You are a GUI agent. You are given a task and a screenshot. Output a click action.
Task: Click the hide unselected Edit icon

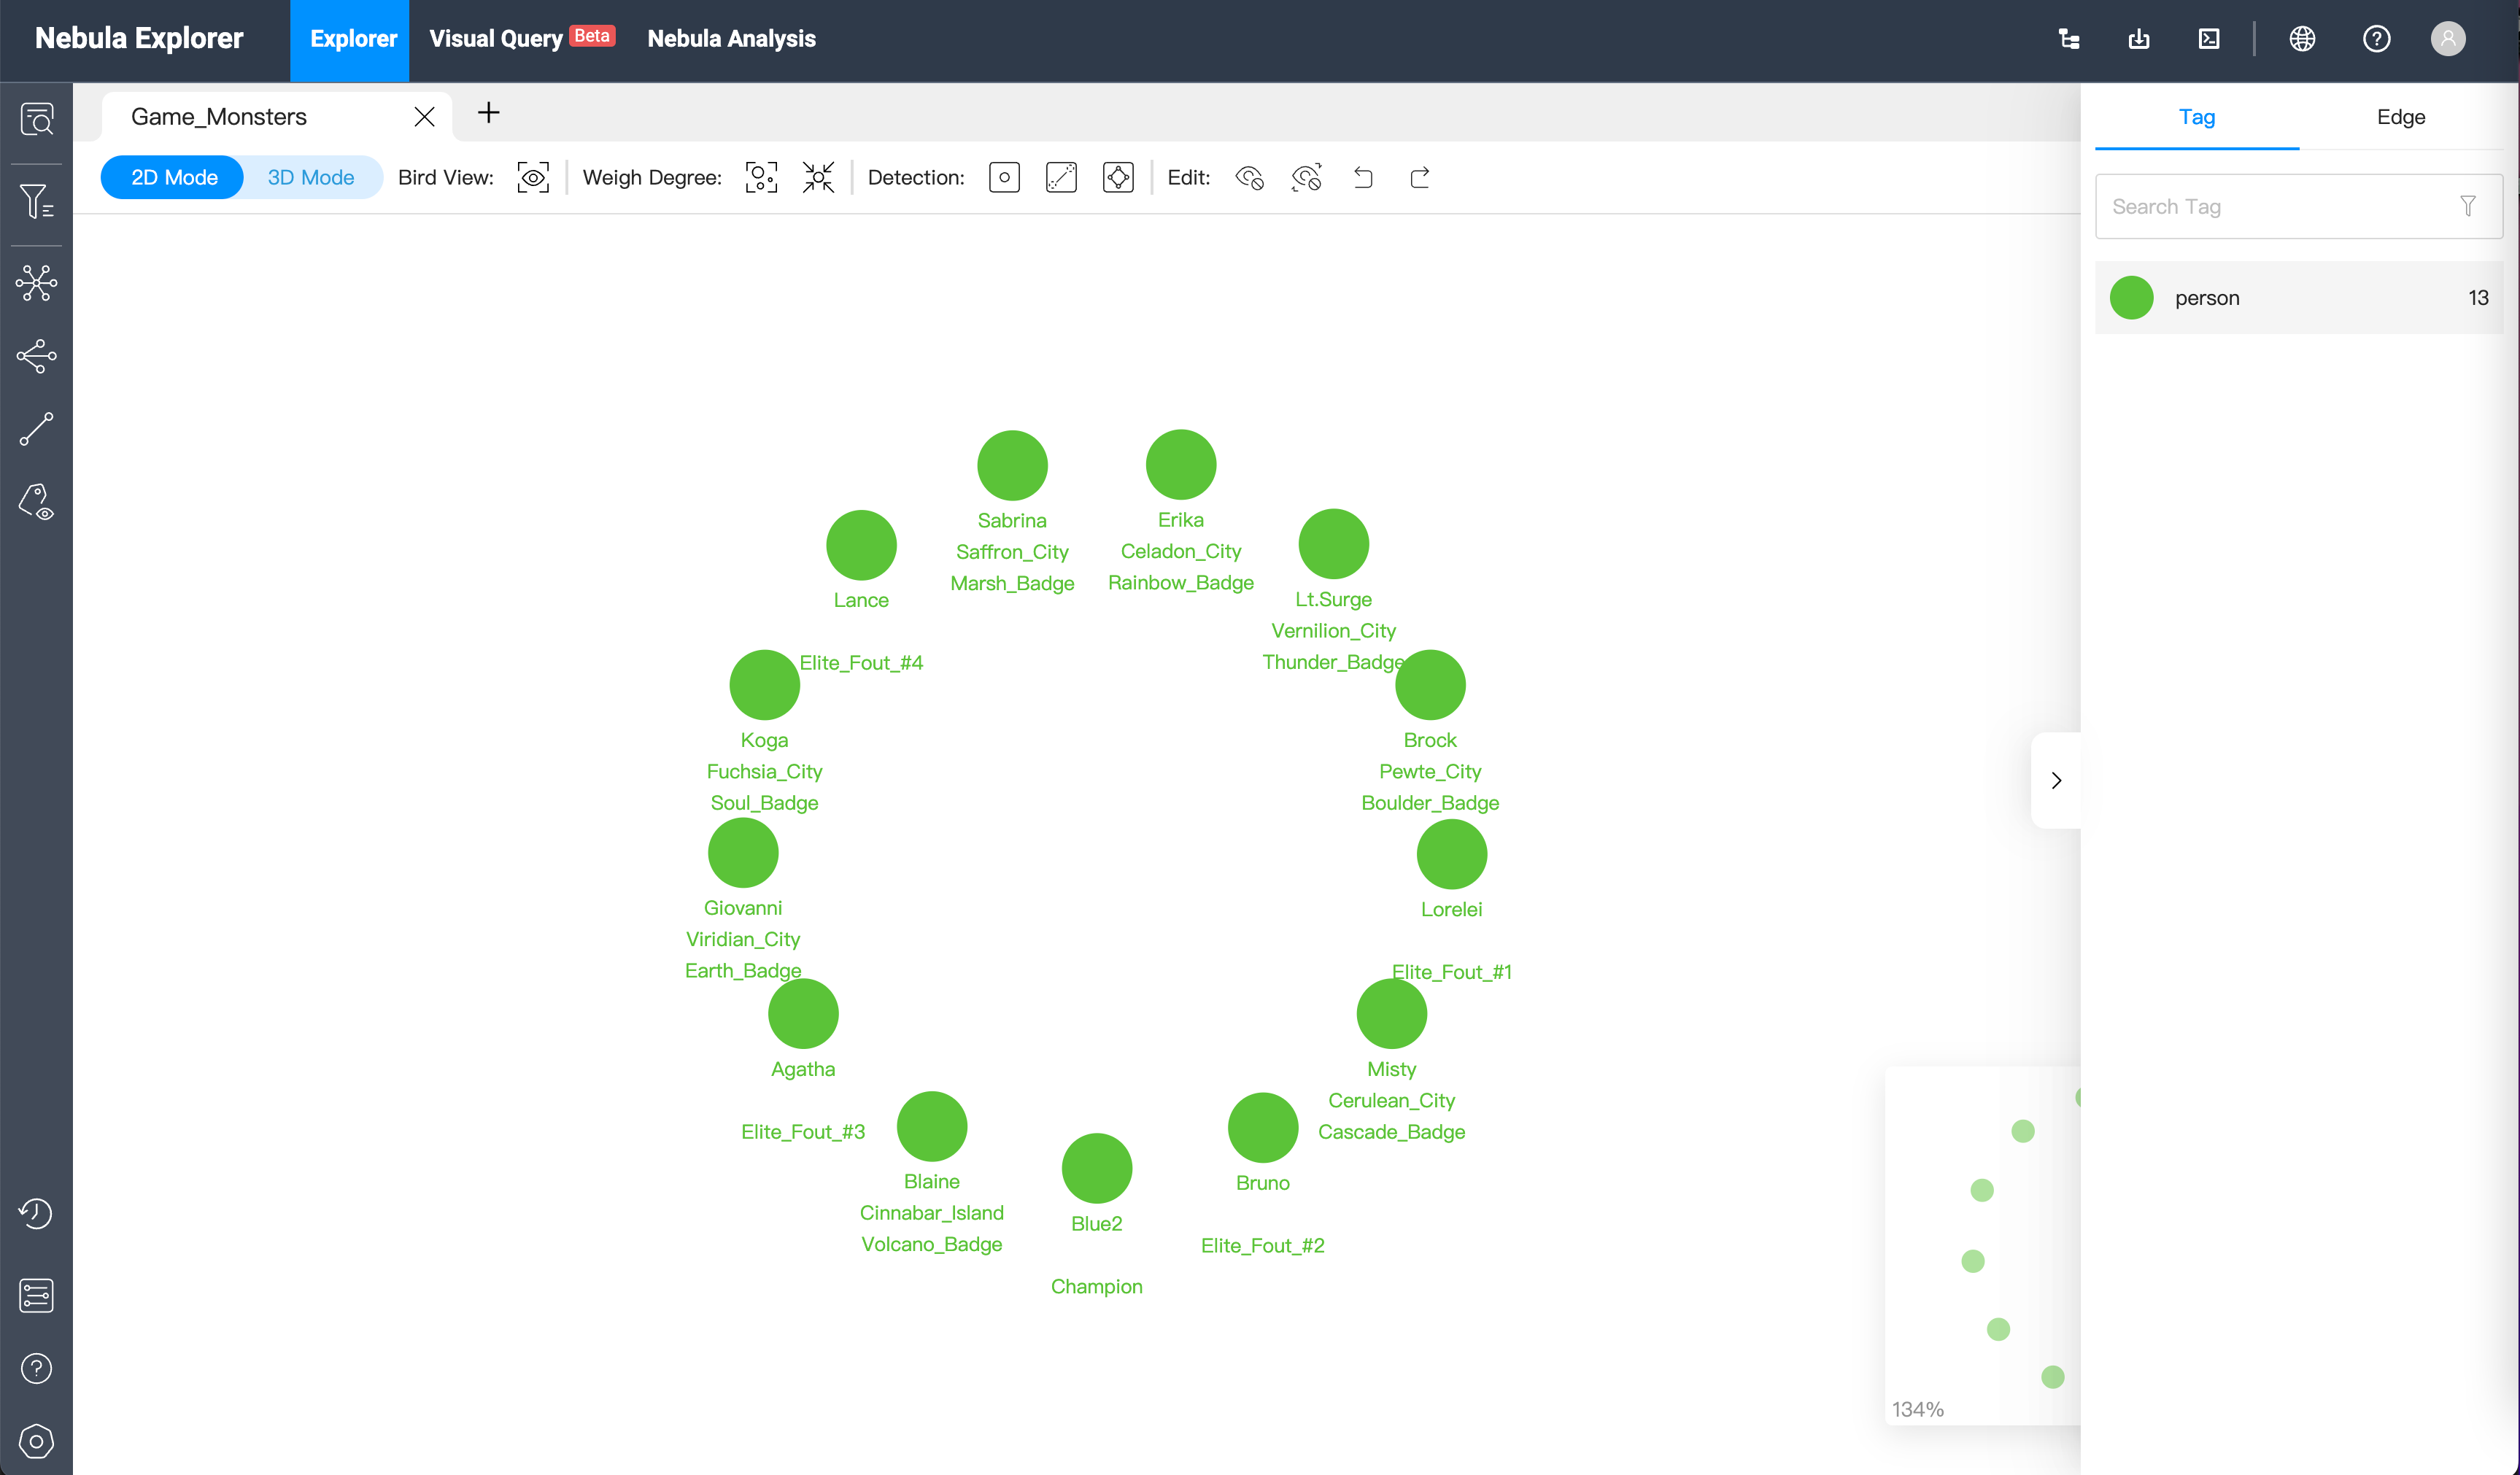(x=1306, y=178)
